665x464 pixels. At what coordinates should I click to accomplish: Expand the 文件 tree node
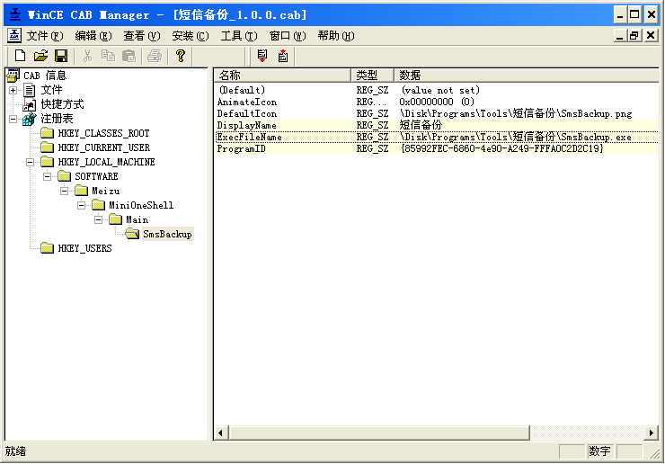[13, 90]
